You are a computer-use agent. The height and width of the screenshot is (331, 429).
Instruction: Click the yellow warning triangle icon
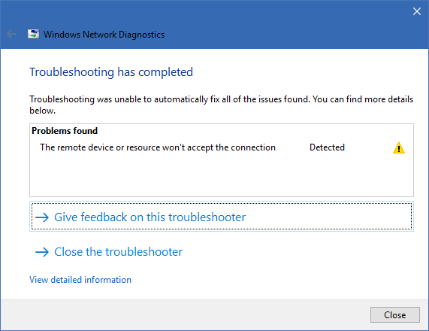tap(399, 147)
